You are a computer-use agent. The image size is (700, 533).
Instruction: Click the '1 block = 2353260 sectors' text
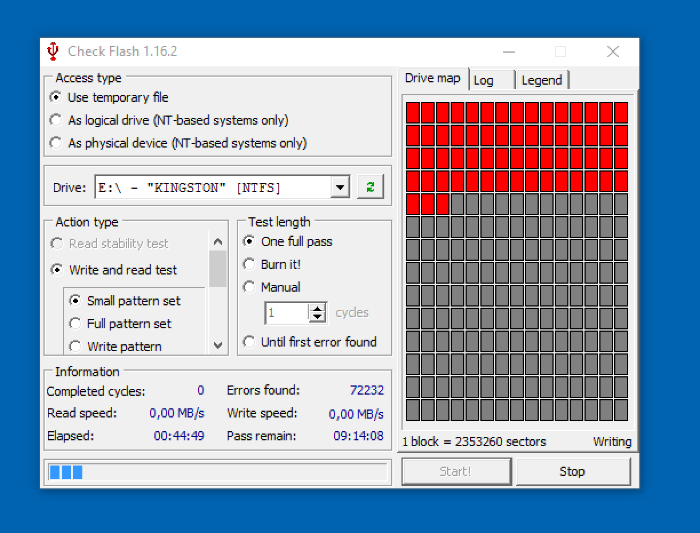coord(474,442)
